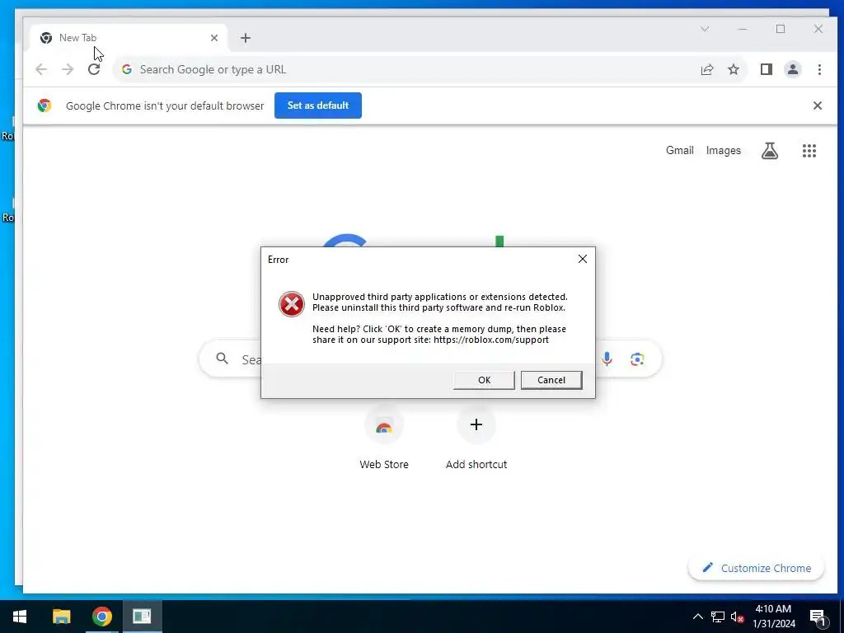Click the Chrome forward arrow

click(68, 69)
